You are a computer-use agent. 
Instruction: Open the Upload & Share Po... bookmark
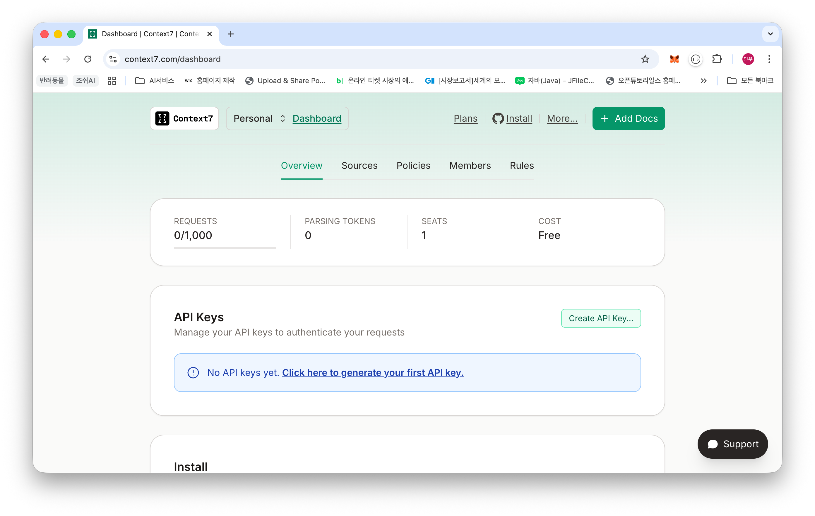coord(285,80)
